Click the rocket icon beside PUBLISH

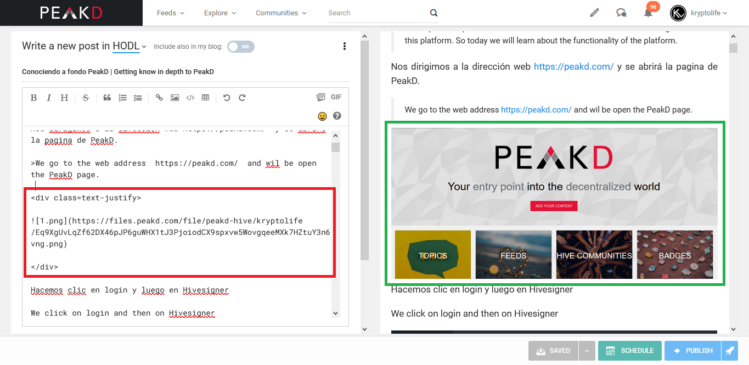730,351
